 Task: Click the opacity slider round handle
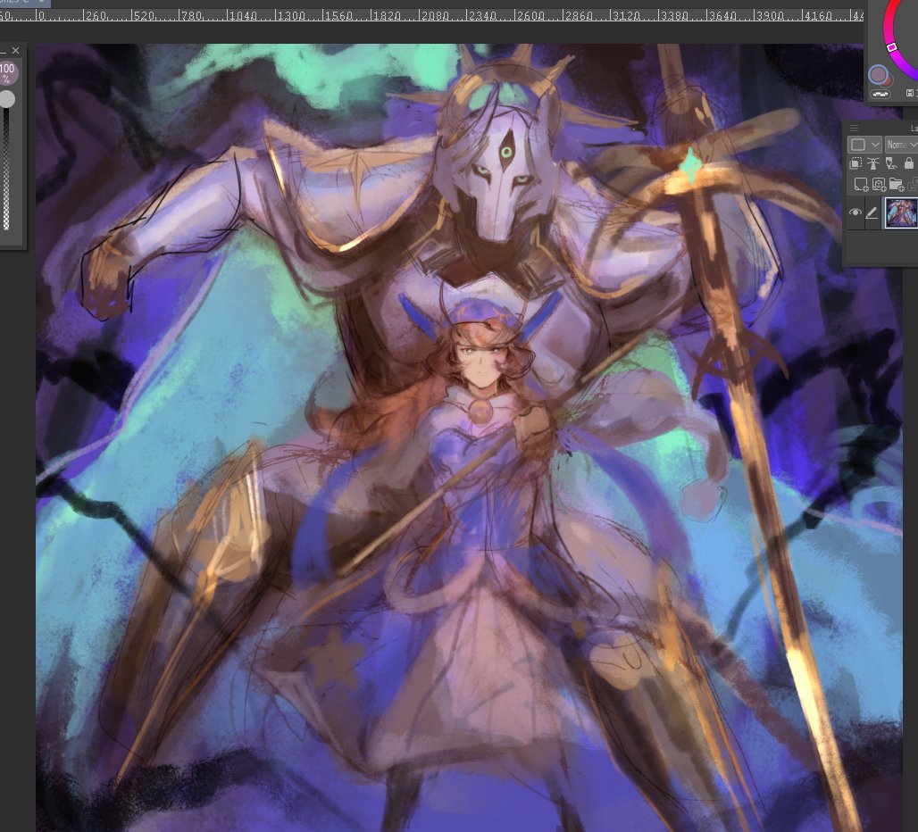[6, 99]
